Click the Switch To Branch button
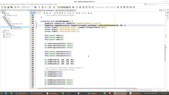Image resolution: width=169 pixels, height=95 pixels. click(110, 7)
